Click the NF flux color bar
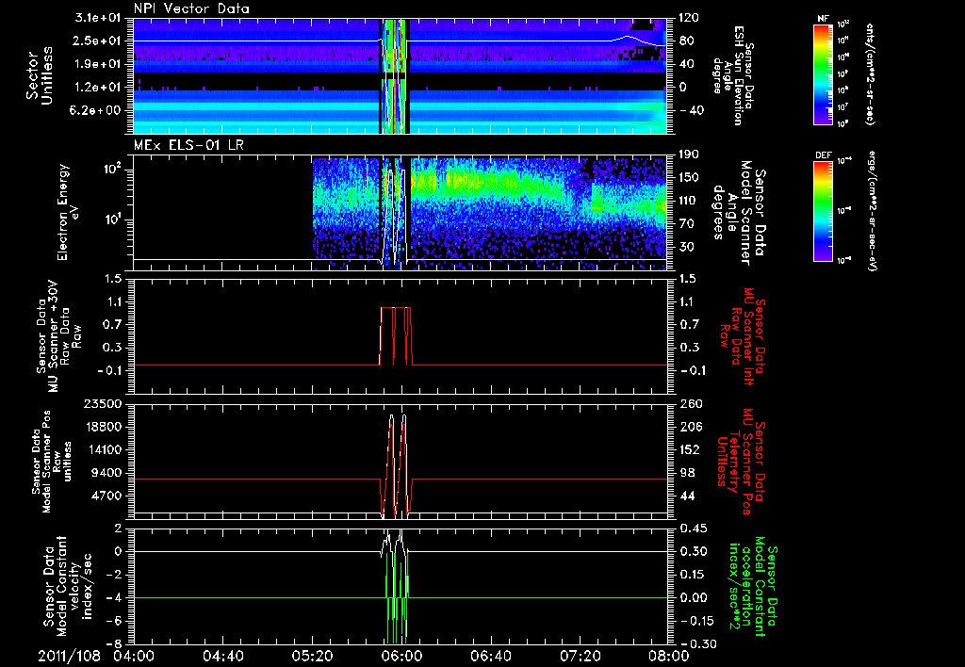This screenshot has width=965, height=667. click(824, 73)
